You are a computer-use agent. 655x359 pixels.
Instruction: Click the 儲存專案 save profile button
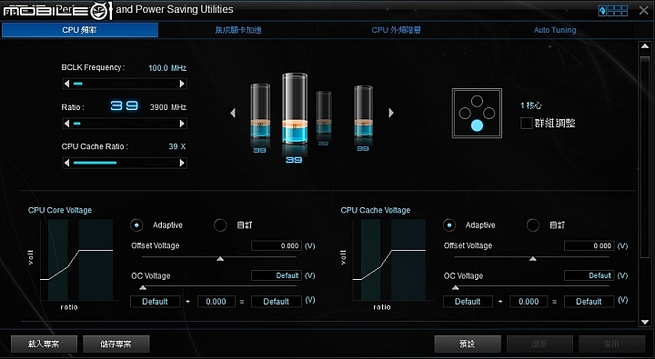pos(116,344)
